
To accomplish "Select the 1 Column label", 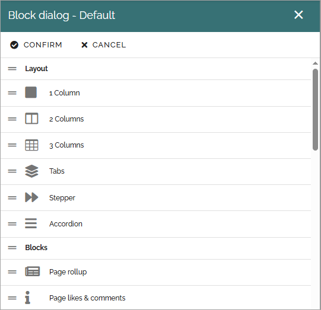I will point(65,93).
